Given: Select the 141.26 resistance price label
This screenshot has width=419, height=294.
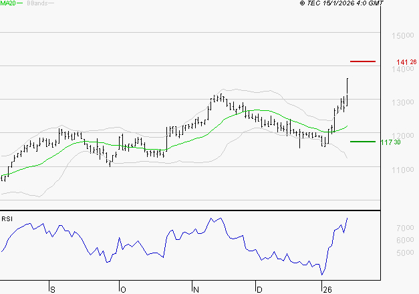Looking at the screenshot, I should (x=406, y=62).
